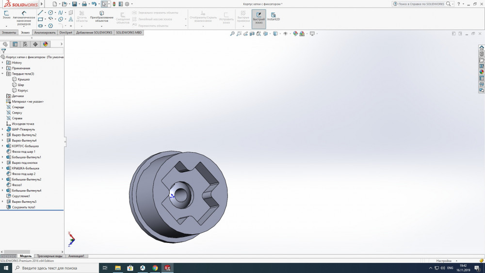Expand the History node in tree
Viewport: 485px width, 273px height.
click(2, 63)
